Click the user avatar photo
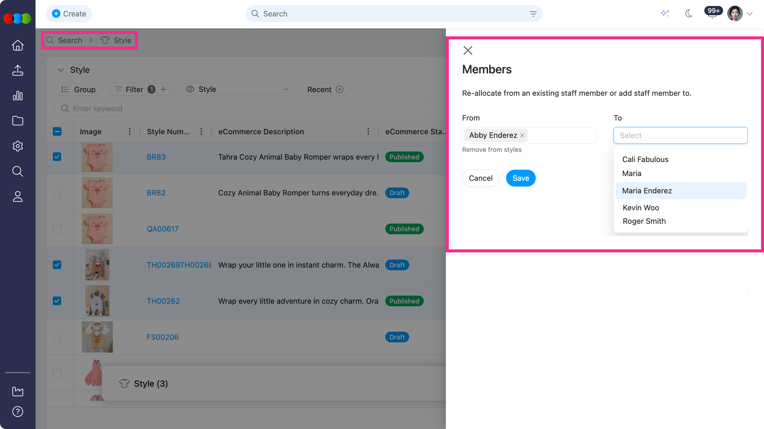This screenshot has height=429, width=764. coord(735,13)
